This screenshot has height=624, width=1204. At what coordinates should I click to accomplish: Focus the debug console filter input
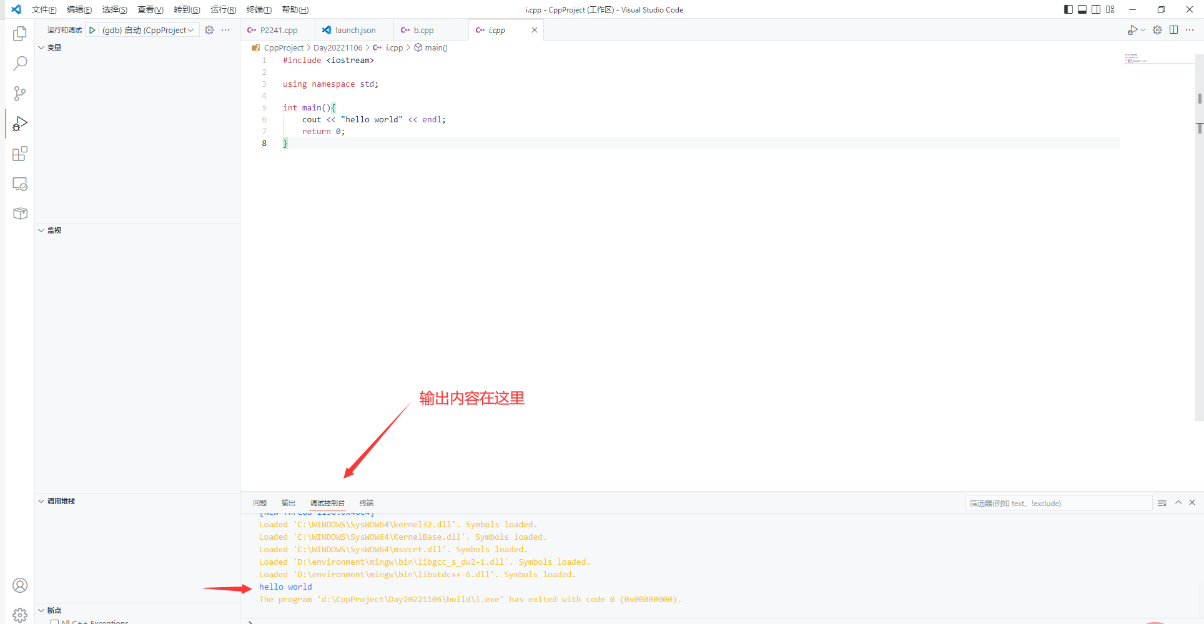[1058, 503]
